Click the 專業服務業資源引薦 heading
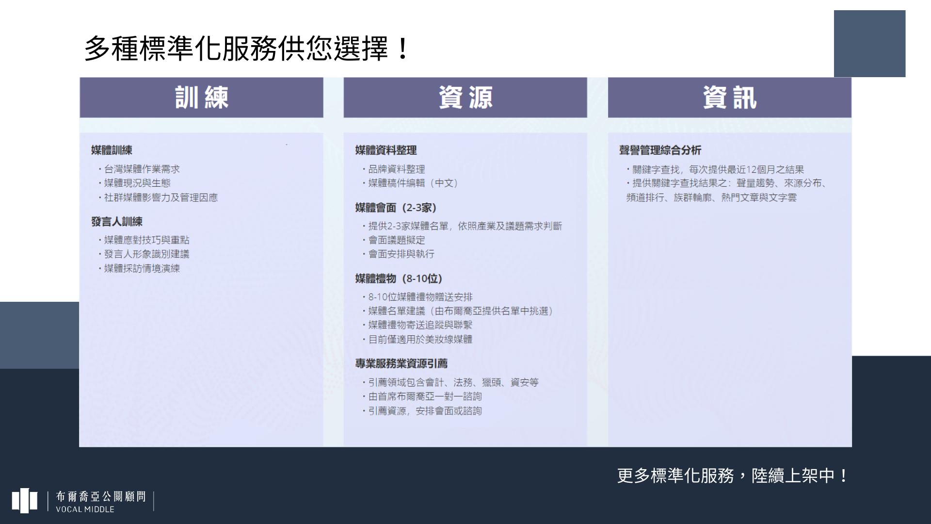Viewport: 931px width, 524px height. 401,363
